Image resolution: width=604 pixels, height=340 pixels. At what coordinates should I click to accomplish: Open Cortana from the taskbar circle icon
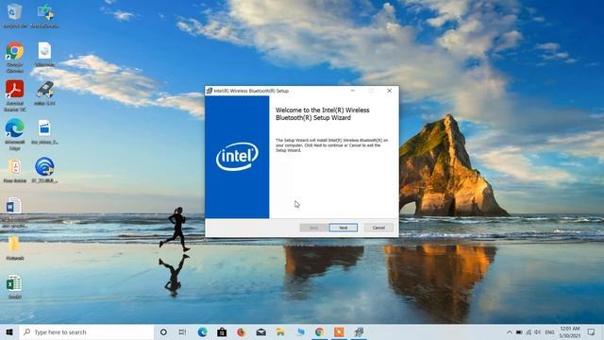pos(163,331)
